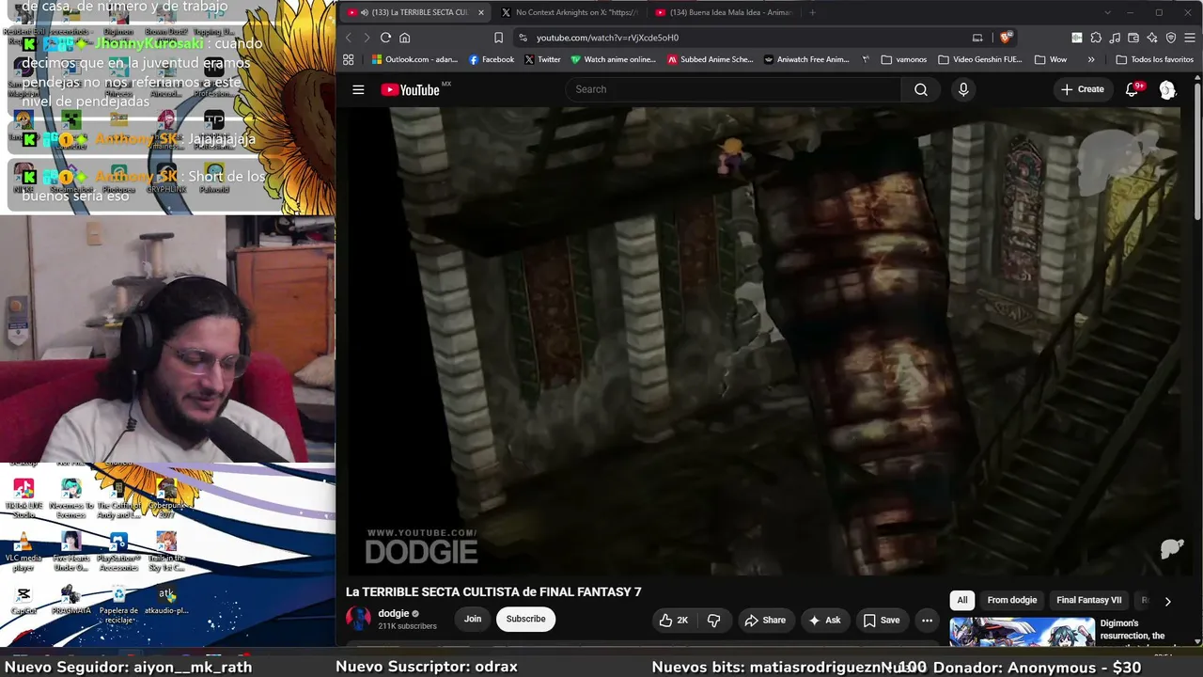
Task: Open the Watch anime online bookmark
Action: click(613, 59)
